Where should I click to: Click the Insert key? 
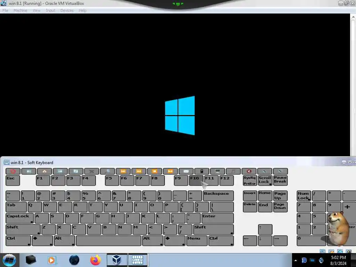(x=250, y=196)
